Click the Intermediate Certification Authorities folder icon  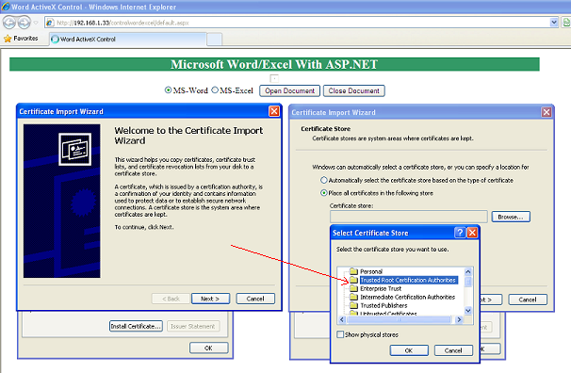point(353,297)
